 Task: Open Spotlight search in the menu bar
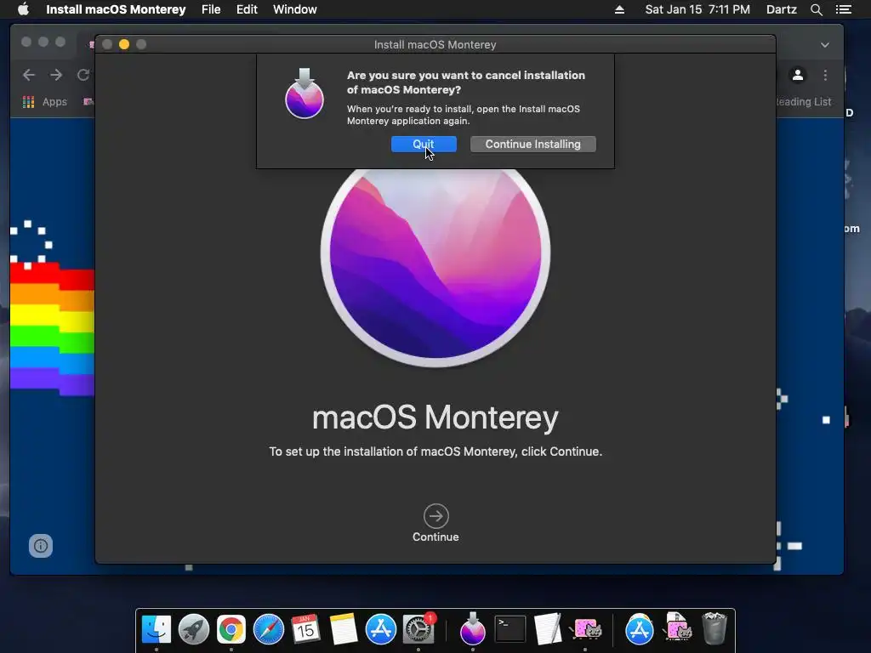tap(816, 9)
